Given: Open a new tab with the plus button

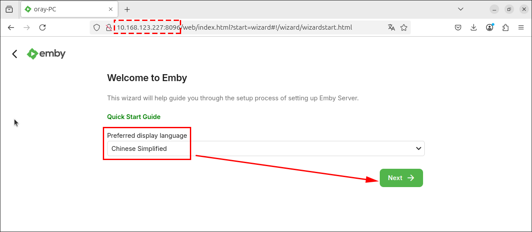Looking at the screenshot, I should coord(127,9).
